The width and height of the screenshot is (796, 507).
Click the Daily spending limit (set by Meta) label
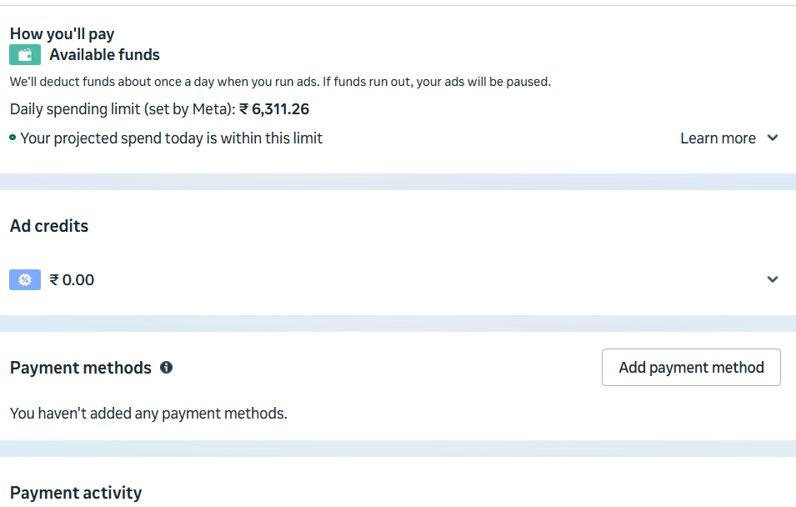click(x=123, y=109)
